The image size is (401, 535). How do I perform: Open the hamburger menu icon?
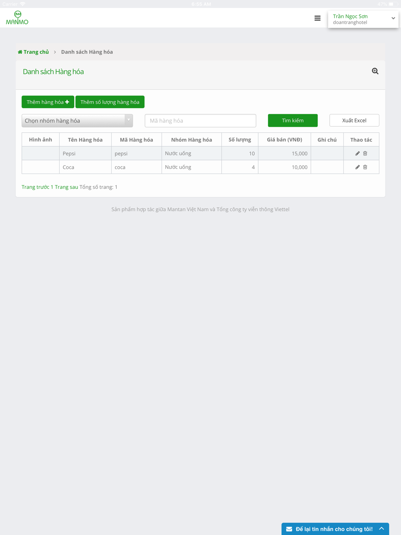tap(317, 18)
